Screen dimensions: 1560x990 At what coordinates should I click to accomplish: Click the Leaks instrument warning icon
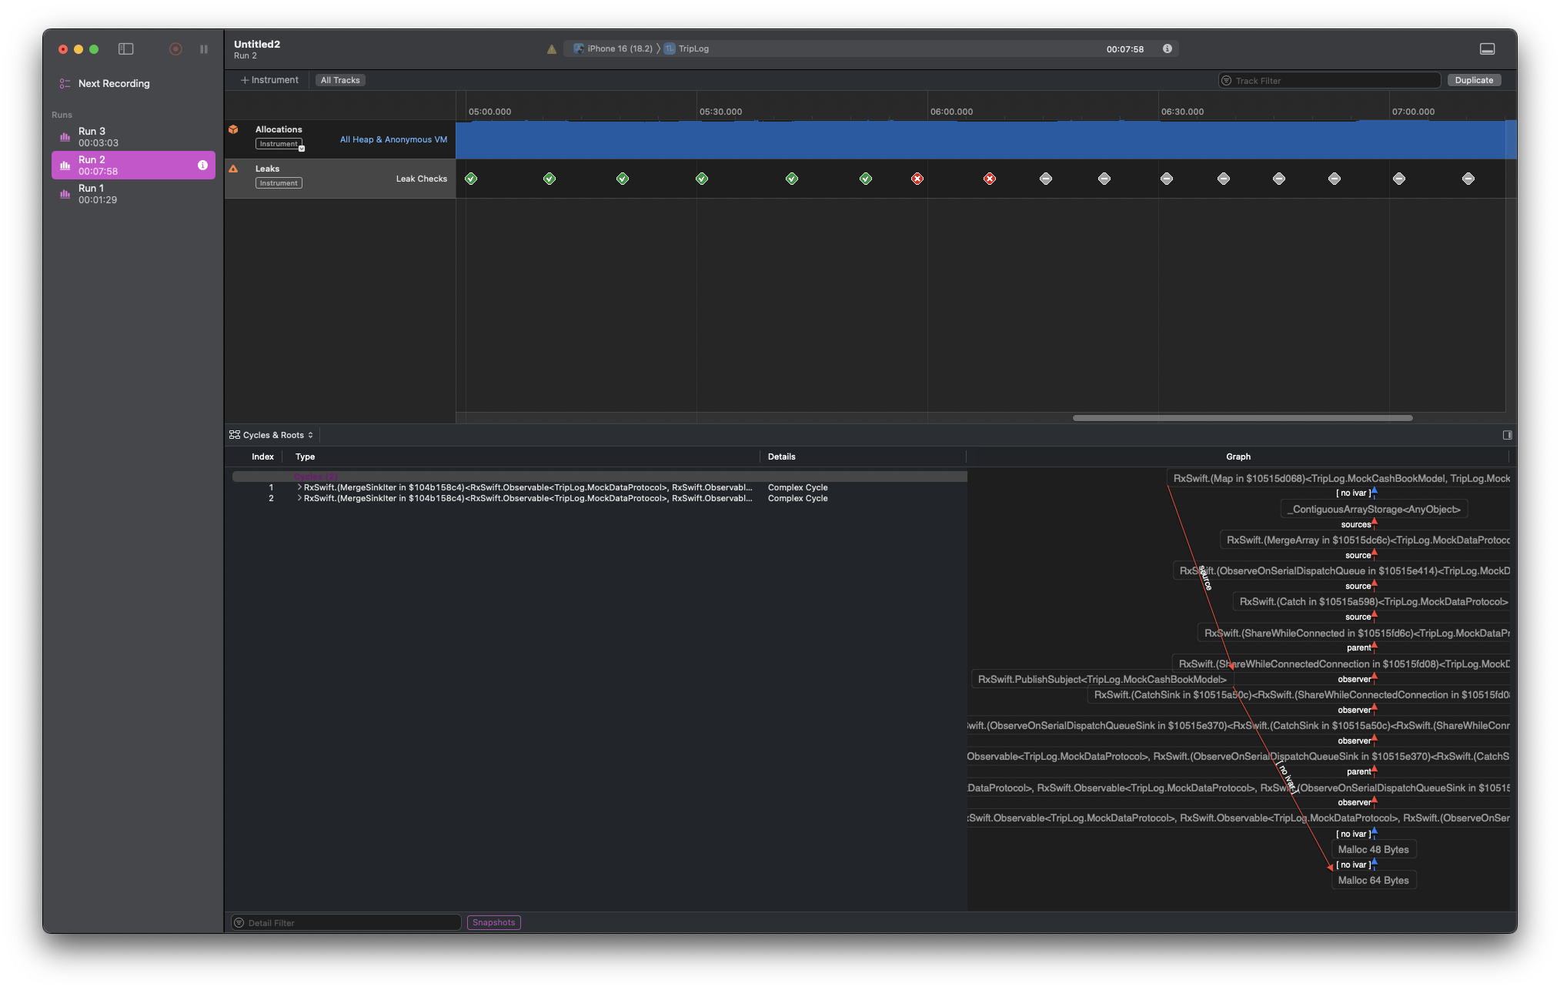tap(233, 169)
